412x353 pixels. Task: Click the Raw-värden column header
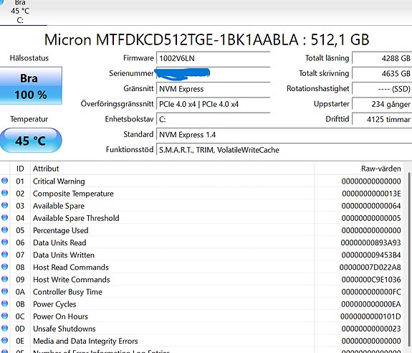click(358, 169)
